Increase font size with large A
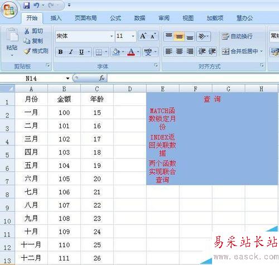Screen dimensions: 279x265 143,36
